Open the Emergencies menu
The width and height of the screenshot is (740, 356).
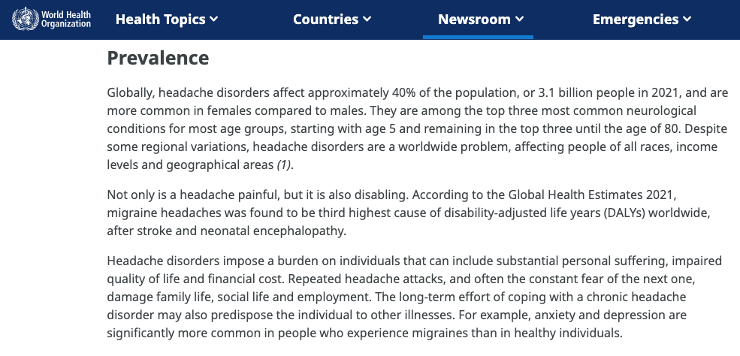tap(636, 20)
